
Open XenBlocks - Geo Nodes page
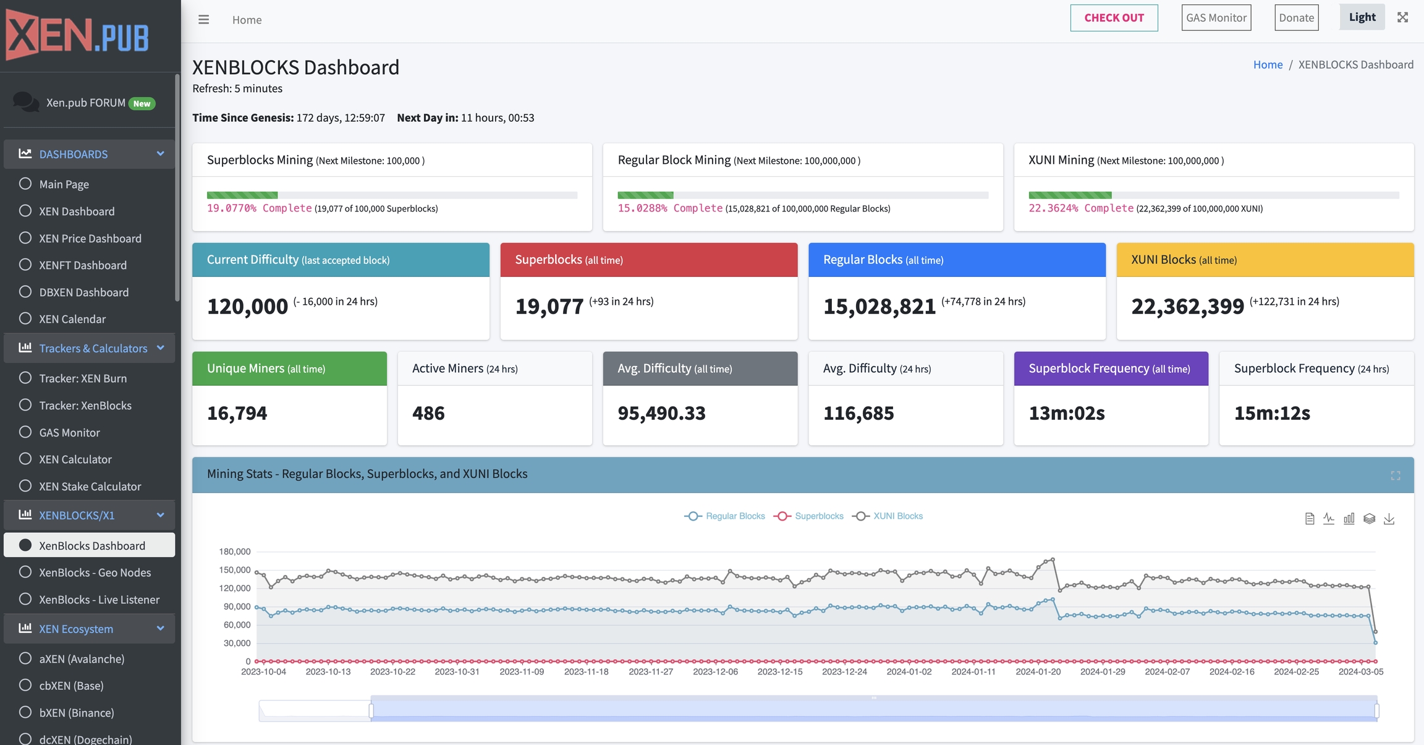(x=95, y=573)
